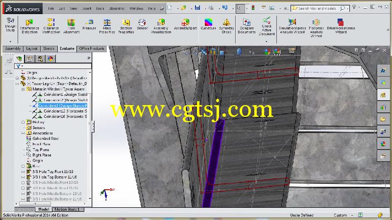Launch AssemblyXpert

[186, 24]
